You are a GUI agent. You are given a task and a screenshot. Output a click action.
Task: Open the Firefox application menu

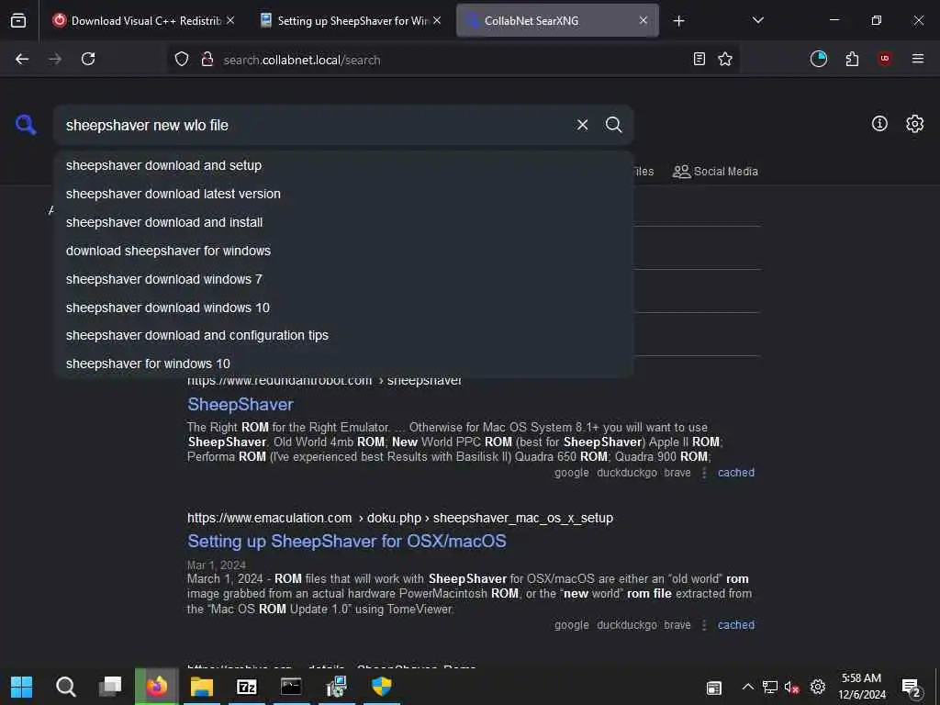tap(918, 59)
